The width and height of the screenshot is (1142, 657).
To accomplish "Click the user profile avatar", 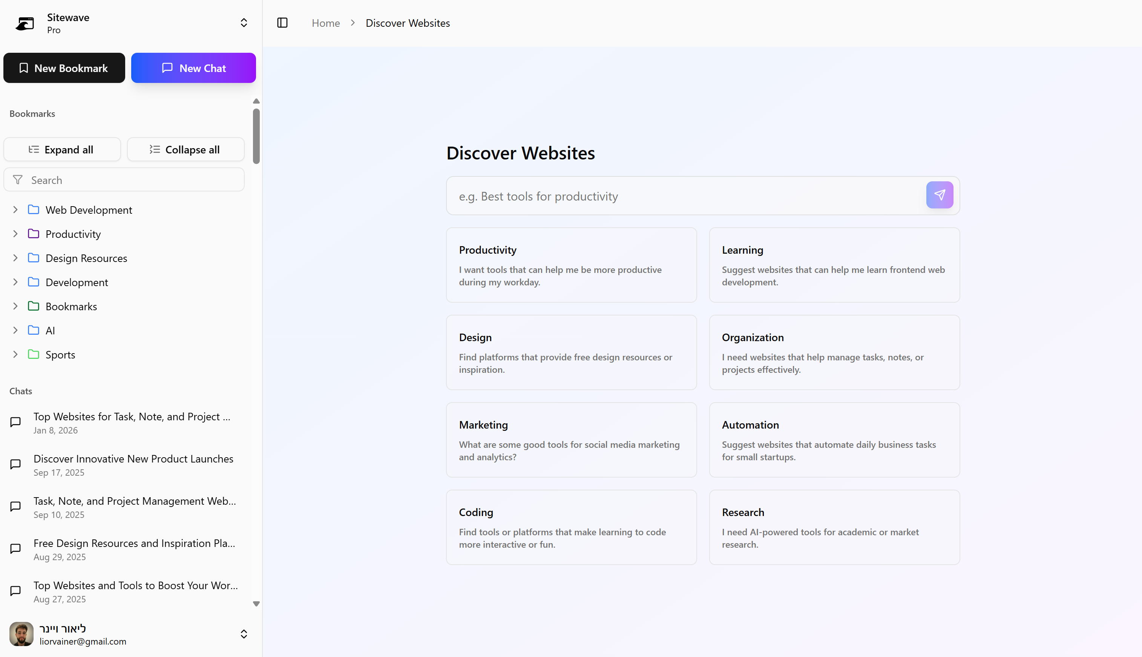I will pos(21,634).
